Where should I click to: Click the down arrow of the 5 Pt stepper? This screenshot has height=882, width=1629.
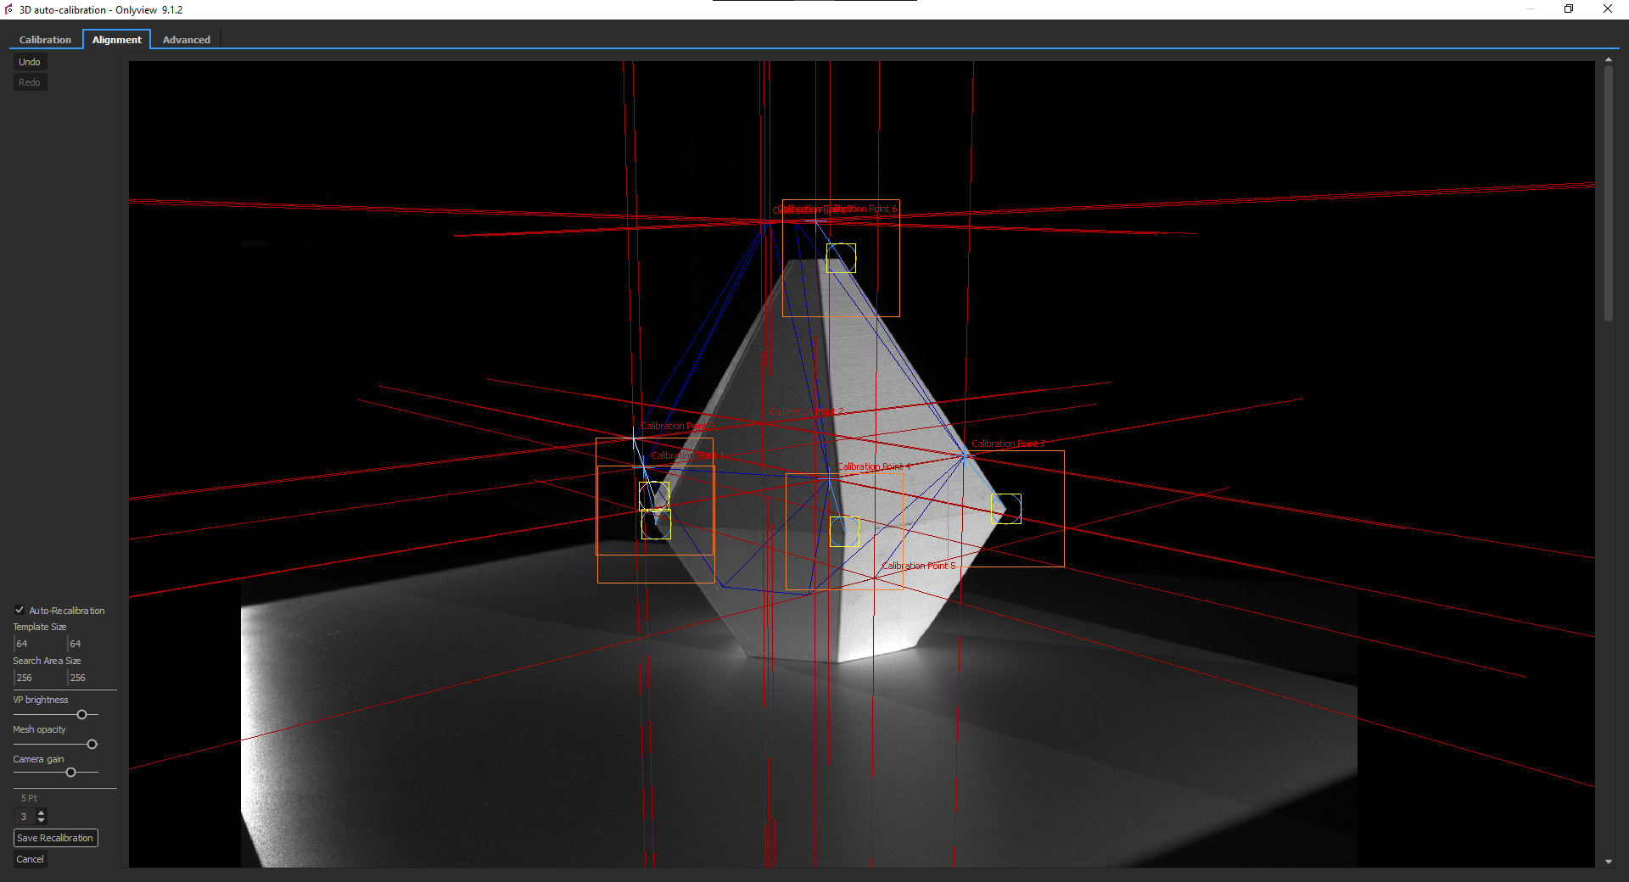point(42,820)
